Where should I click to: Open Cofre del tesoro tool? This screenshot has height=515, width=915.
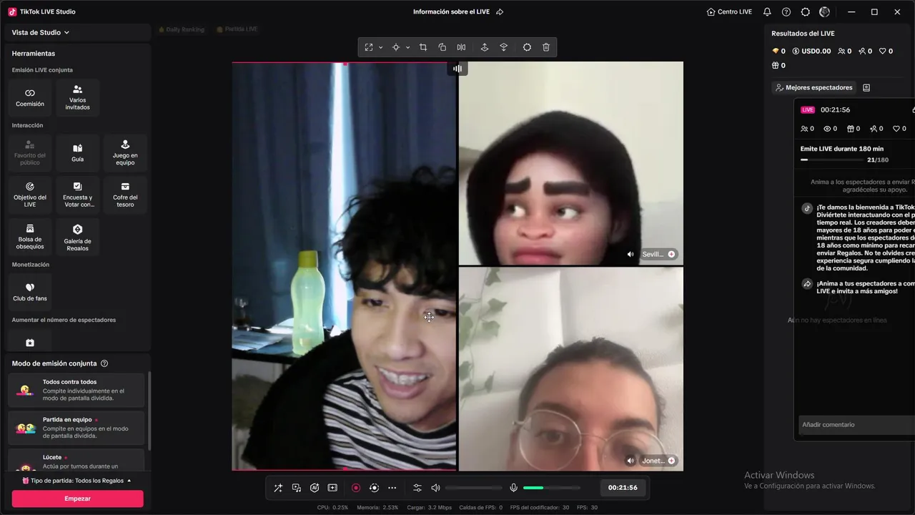(125, 195)
